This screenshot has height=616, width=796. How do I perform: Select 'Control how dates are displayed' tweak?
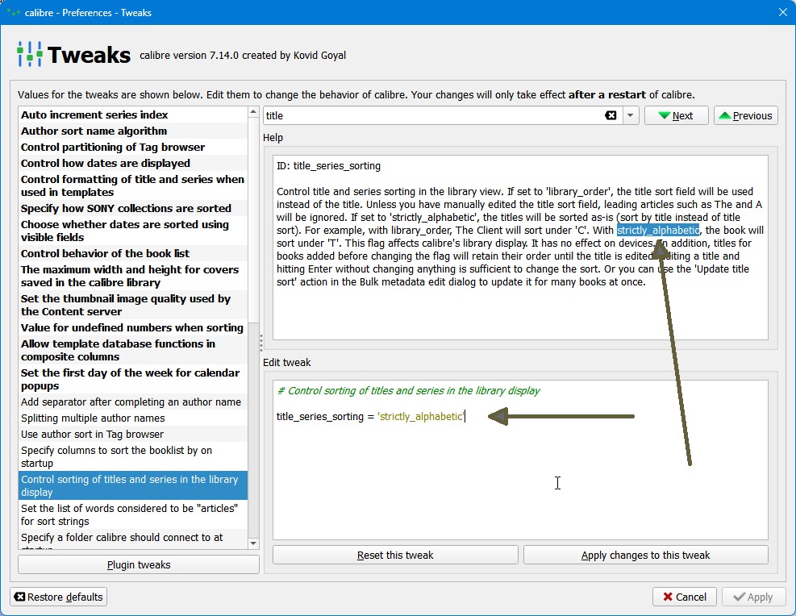pos(132,164)
